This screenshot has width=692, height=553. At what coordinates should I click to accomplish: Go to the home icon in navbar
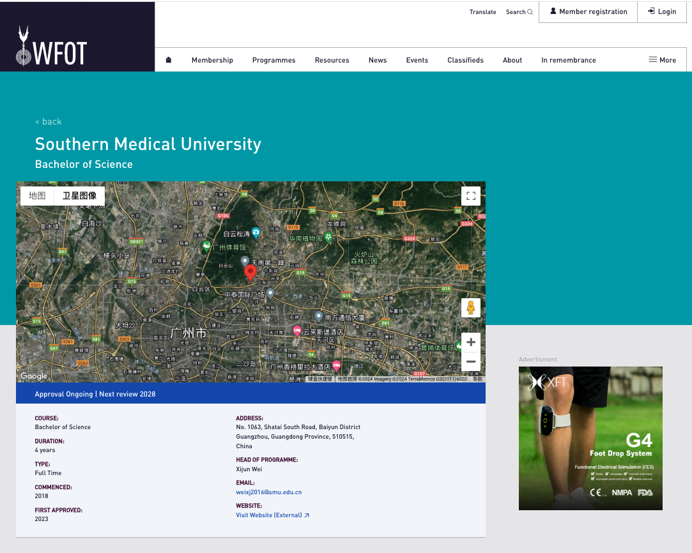tap(169, 60)
